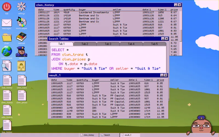
Task: Open the messages envelope icon
Action: [x=7, y=23]
